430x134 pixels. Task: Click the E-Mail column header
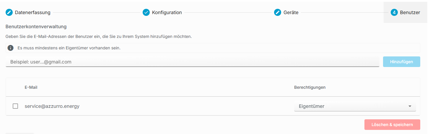point(31,87)
